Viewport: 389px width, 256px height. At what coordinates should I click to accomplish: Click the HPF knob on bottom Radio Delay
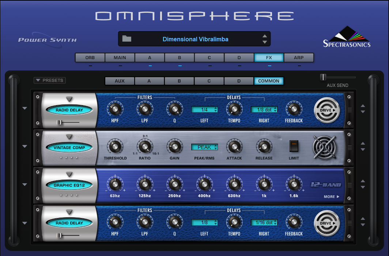115,222
